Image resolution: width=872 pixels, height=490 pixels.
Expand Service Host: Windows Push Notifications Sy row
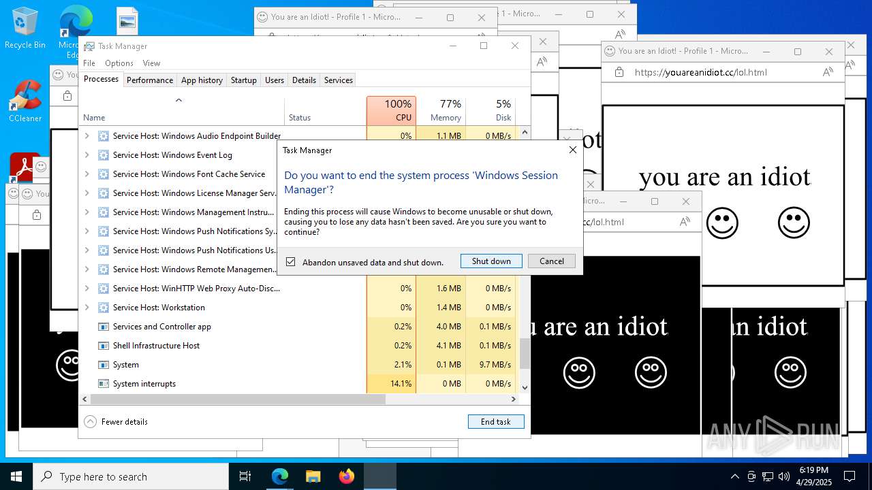coord(87,231)
